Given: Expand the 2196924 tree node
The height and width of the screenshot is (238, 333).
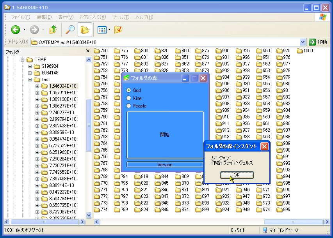Looking at the screenshot, I should 30,66.
